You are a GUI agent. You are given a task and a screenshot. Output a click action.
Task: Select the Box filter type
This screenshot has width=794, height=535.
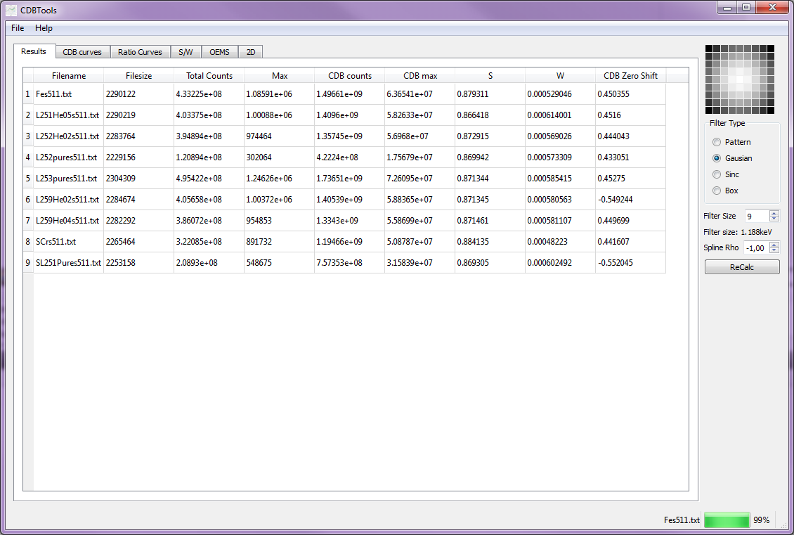coord(725,191)
